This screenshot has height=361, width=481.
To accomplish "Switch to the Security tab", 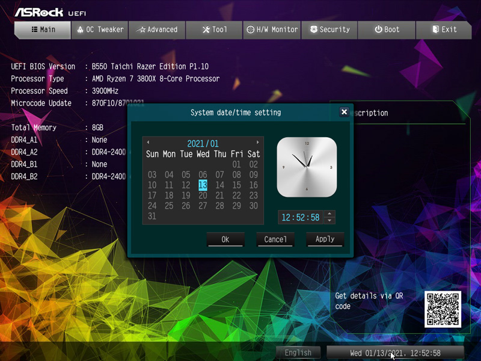I will pos(329,29).
